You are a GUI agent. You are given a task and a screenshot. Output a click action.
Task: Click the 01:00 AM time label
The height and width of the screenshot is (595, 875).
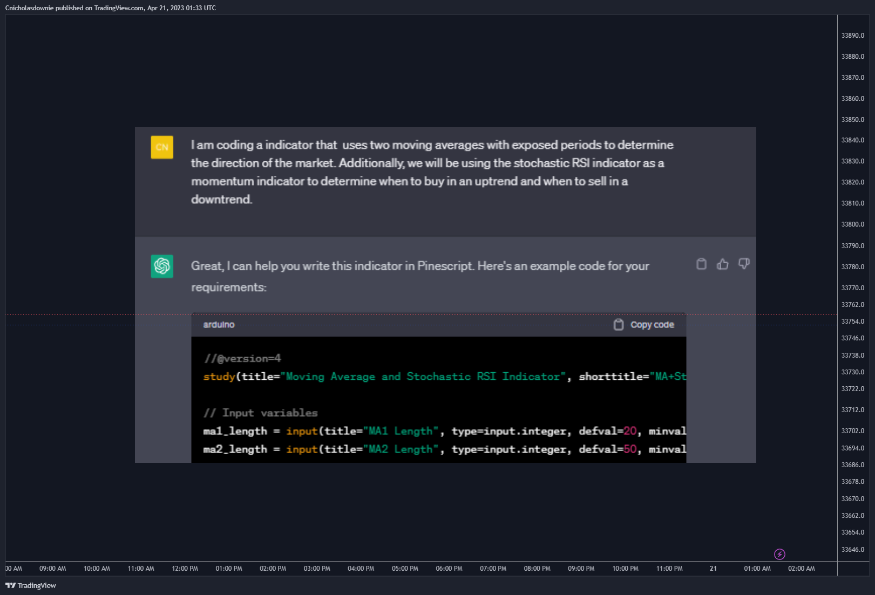click(757, 569)
